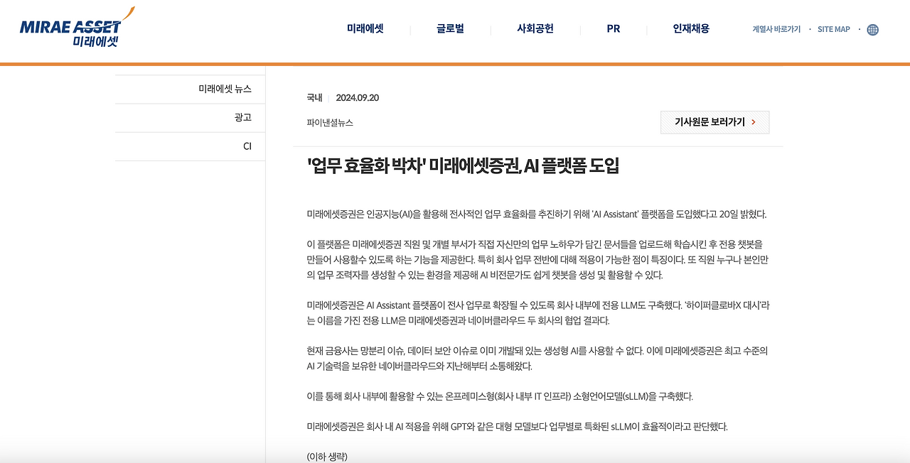Open the SITE MAP page

[833, 29]
